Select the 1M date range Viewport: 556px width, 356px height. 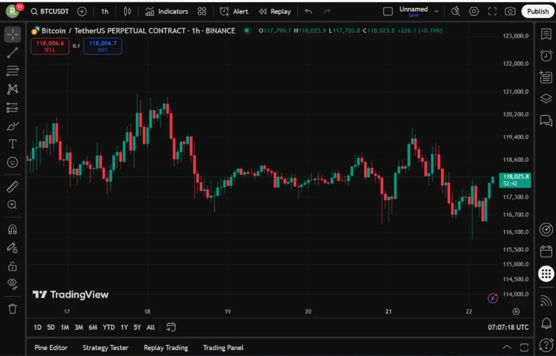coord(65,327)
